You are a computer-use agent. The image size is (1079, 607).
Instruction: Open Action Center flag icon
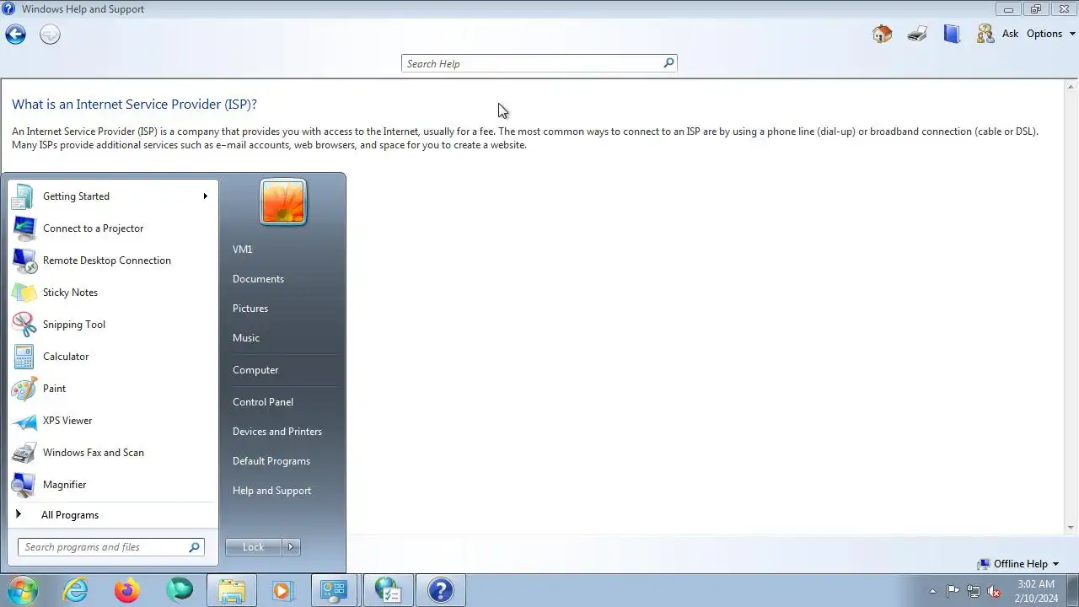click(x=953, y=591)
